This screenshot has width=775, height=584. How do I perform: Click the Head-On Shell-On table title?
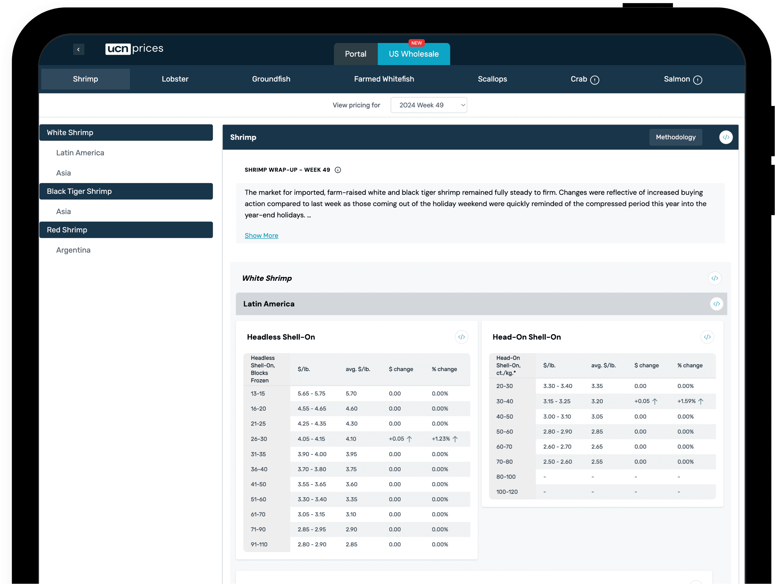pos(526,337)
